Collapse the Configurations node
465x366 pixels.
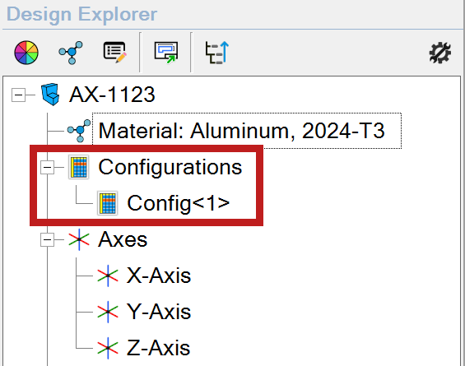coord(47,168)
